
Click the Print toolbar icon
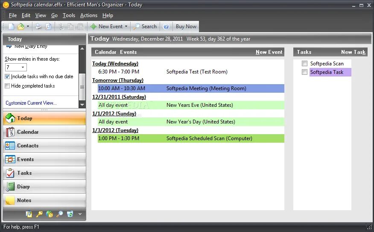click(38, 26)
